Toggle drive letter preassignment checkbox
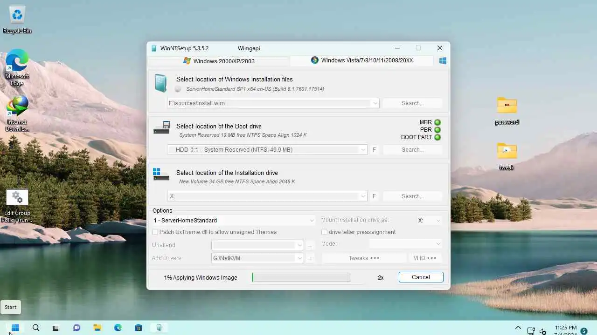Image resolution: width=597 pixels, height=335 pixels. [324, 232]
